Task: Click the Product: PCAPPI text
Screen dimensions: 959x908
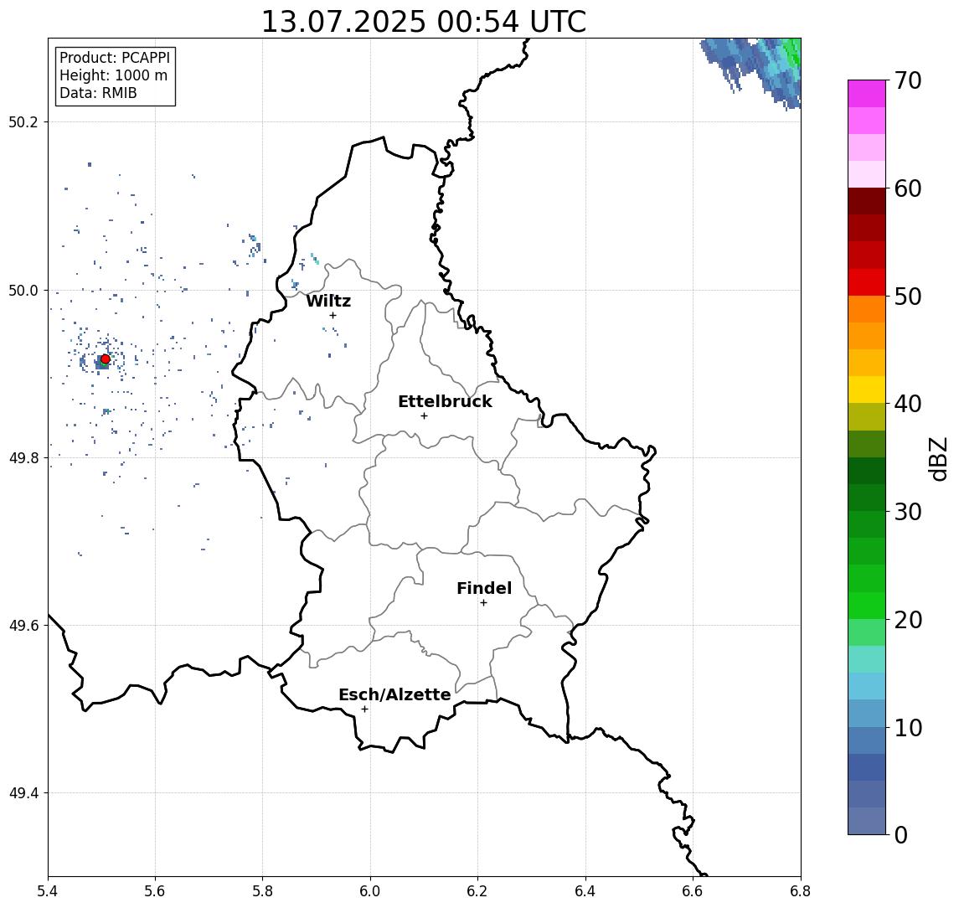Action: point(115,58)
